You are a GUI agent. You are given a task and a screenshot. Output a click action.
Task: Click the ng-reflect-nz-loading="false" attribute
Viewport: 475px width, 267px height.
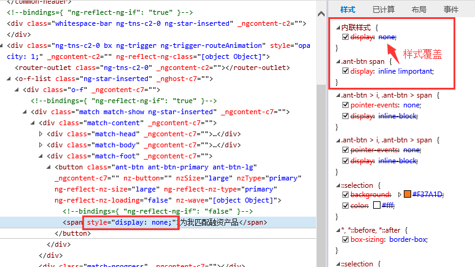(x=114, y=200)
